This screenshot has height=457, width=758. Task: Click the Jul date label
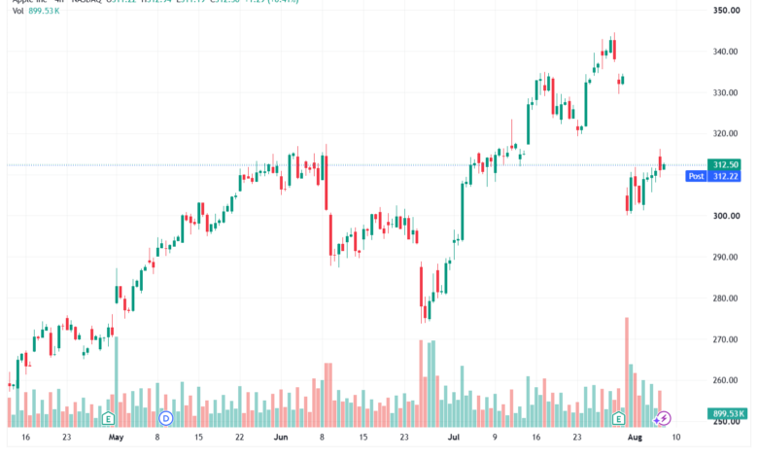coord(454,438)
